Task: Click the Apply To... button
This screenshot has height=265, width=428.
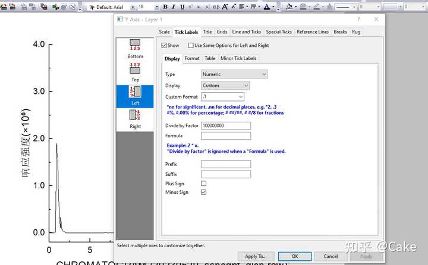Action: pyautogui.click(x=256, y=256)
